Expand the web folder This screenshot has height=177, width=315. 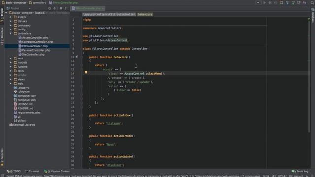pyautogui.click(x=11, y=84)
